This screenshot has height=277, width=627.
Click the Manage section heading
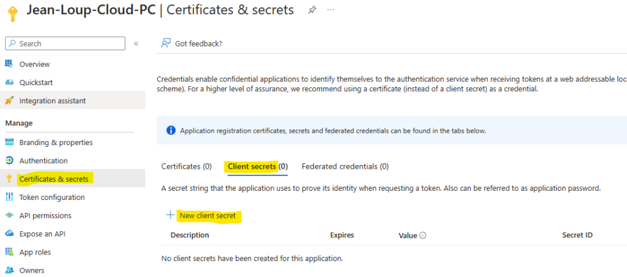pos(19,124)
